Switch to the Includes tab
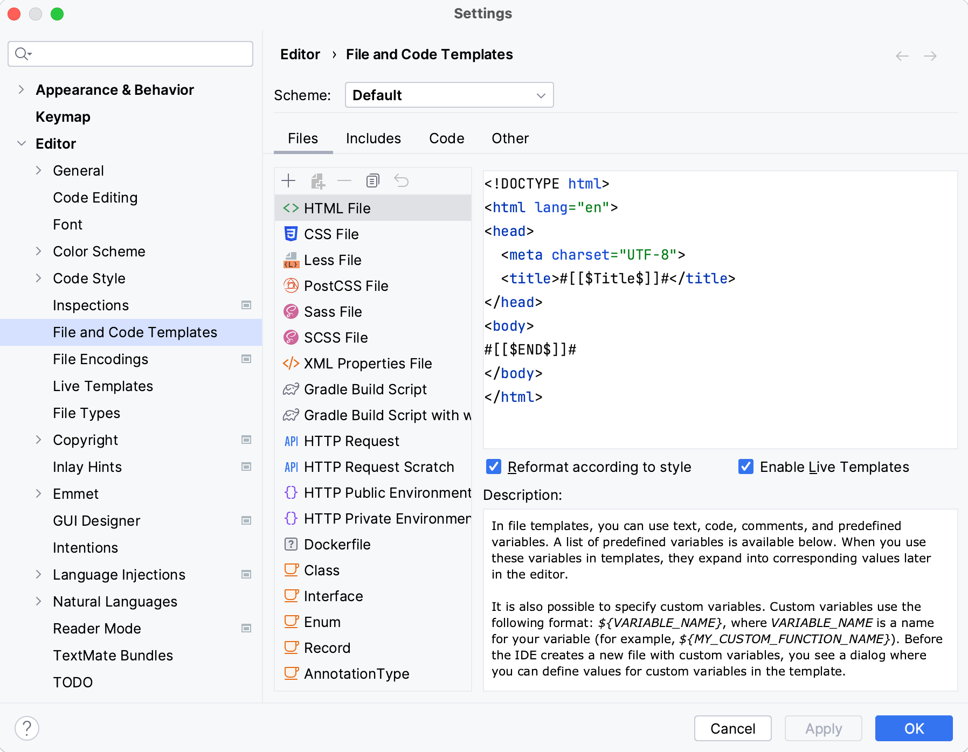Viewport: 968px width, 752px height. [373, 138]
